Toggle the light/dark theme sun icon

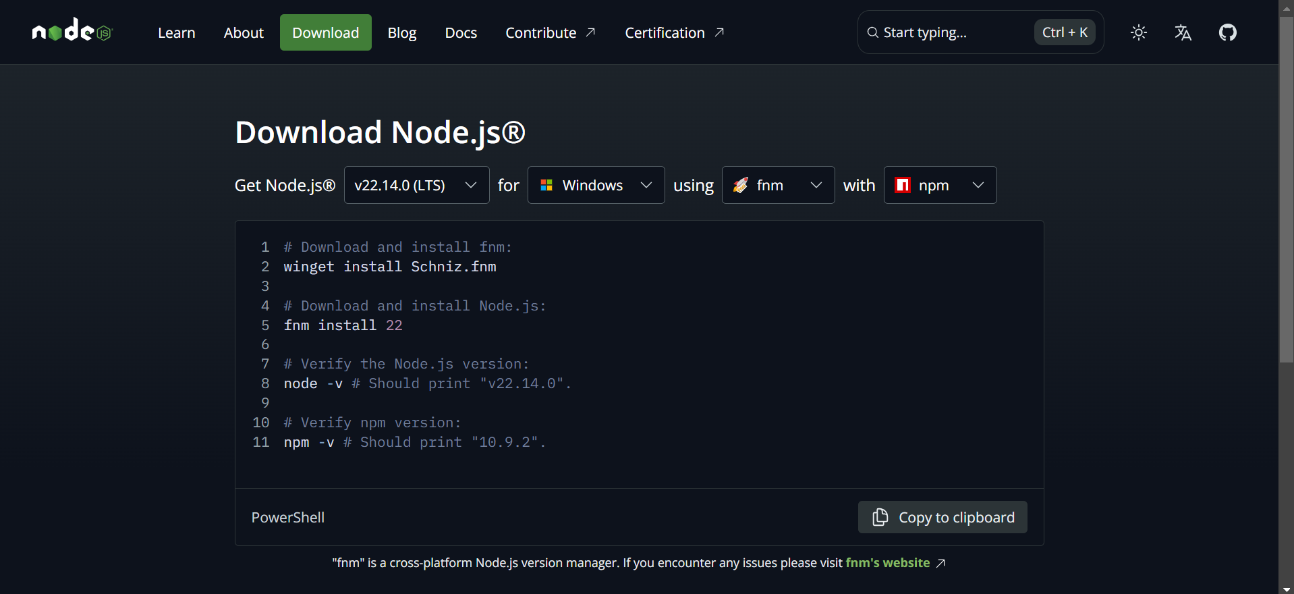coord(1139,32)
